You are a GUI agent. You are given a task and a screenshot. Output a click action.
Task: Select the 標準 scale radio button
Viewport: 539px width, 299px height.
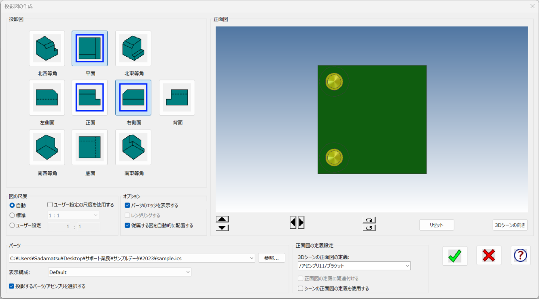click(x=12, y=215)
